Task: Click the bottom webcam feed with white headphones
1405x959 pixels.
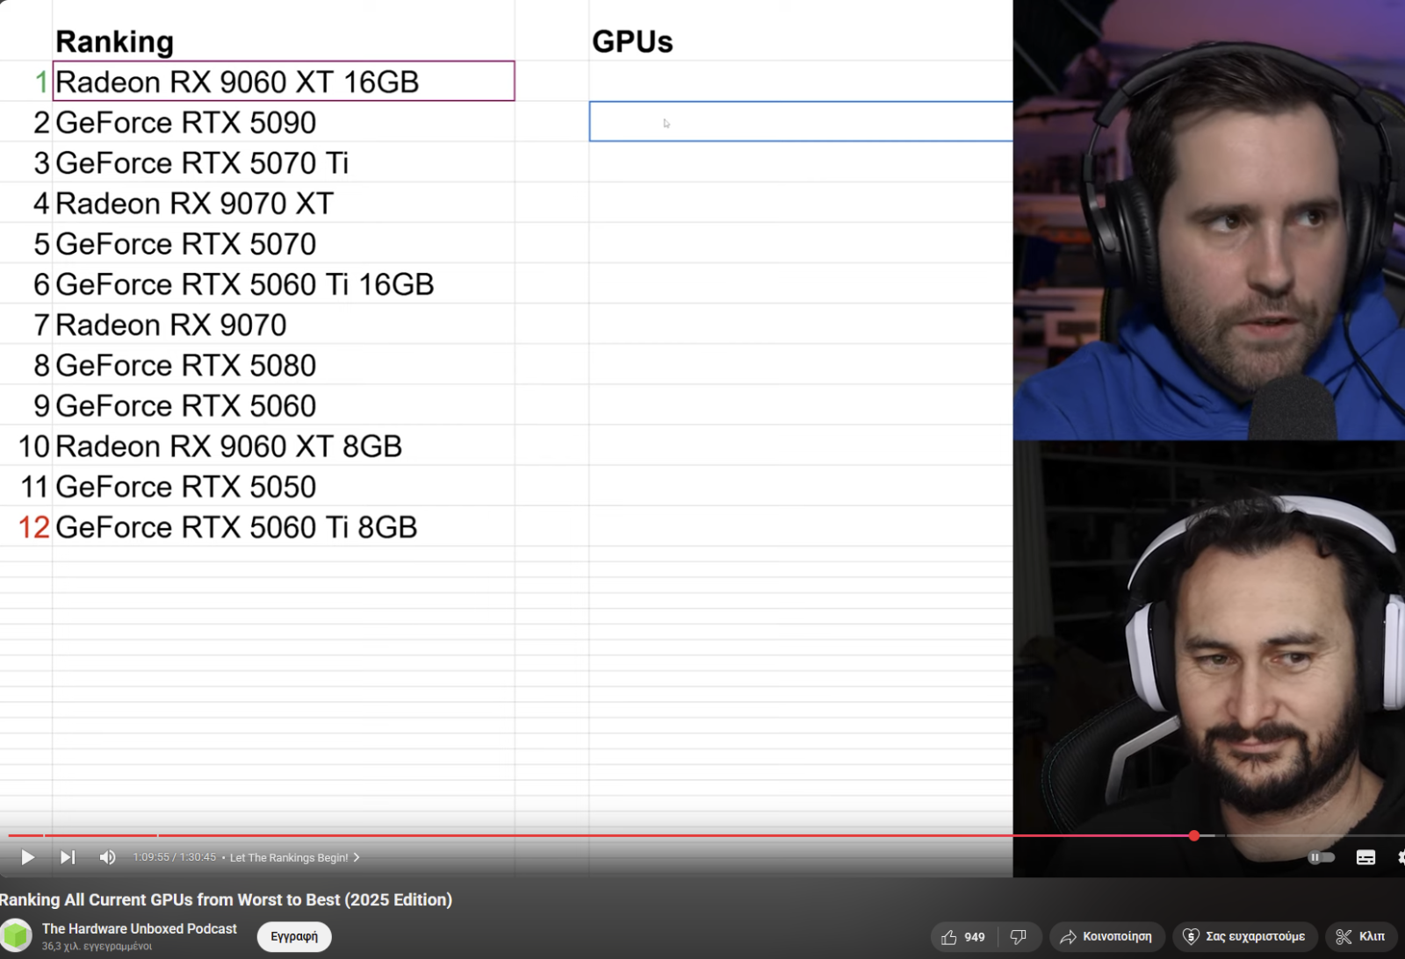Action: [x=1209, y=658]
